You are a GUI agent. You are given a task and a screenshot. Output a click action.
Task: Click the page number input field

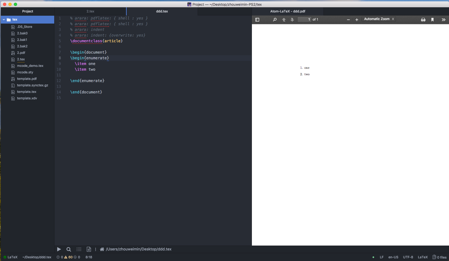304,19
